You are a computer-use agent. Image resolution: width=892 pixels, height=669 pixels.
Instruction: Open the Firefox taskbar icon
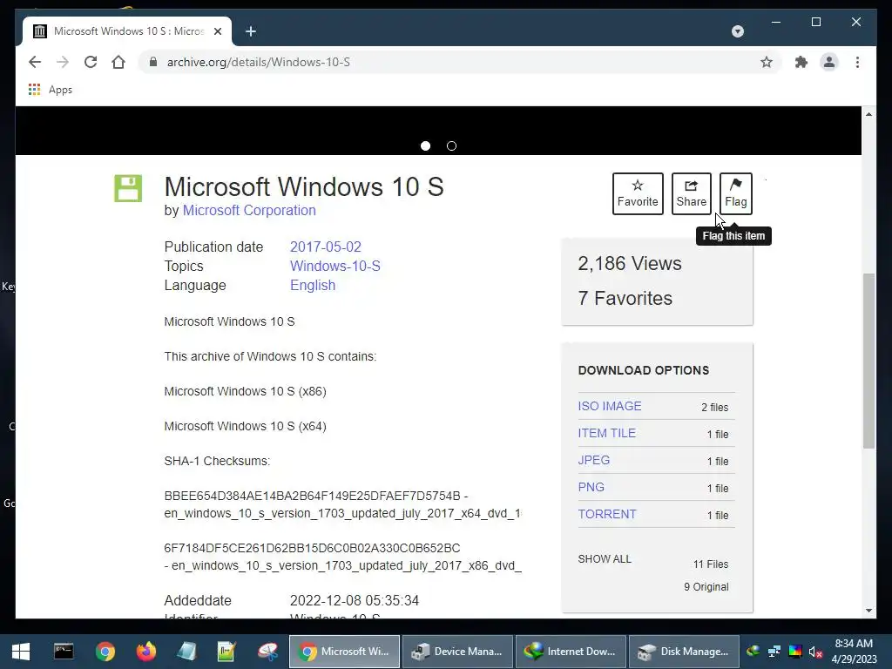(146, 652)
